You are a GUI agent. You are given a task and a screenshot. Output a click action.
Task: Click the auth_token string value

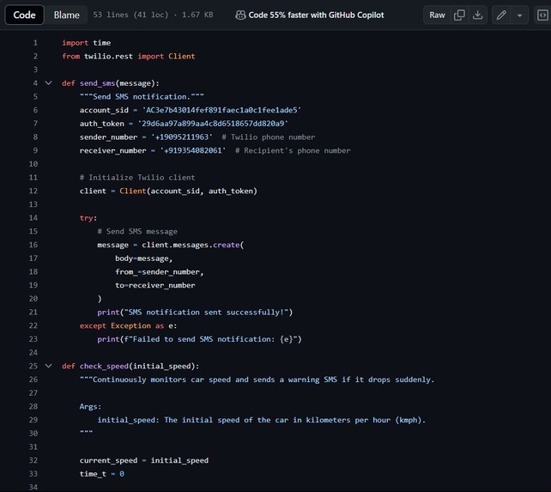pyautogui.click(x=213, y=124)
